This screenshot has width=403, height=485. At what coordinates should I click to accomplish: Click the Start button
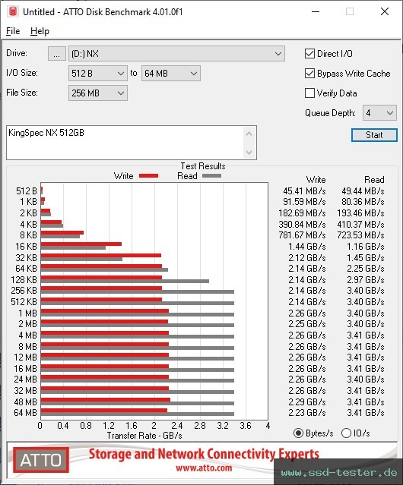[x=374, y=135]
